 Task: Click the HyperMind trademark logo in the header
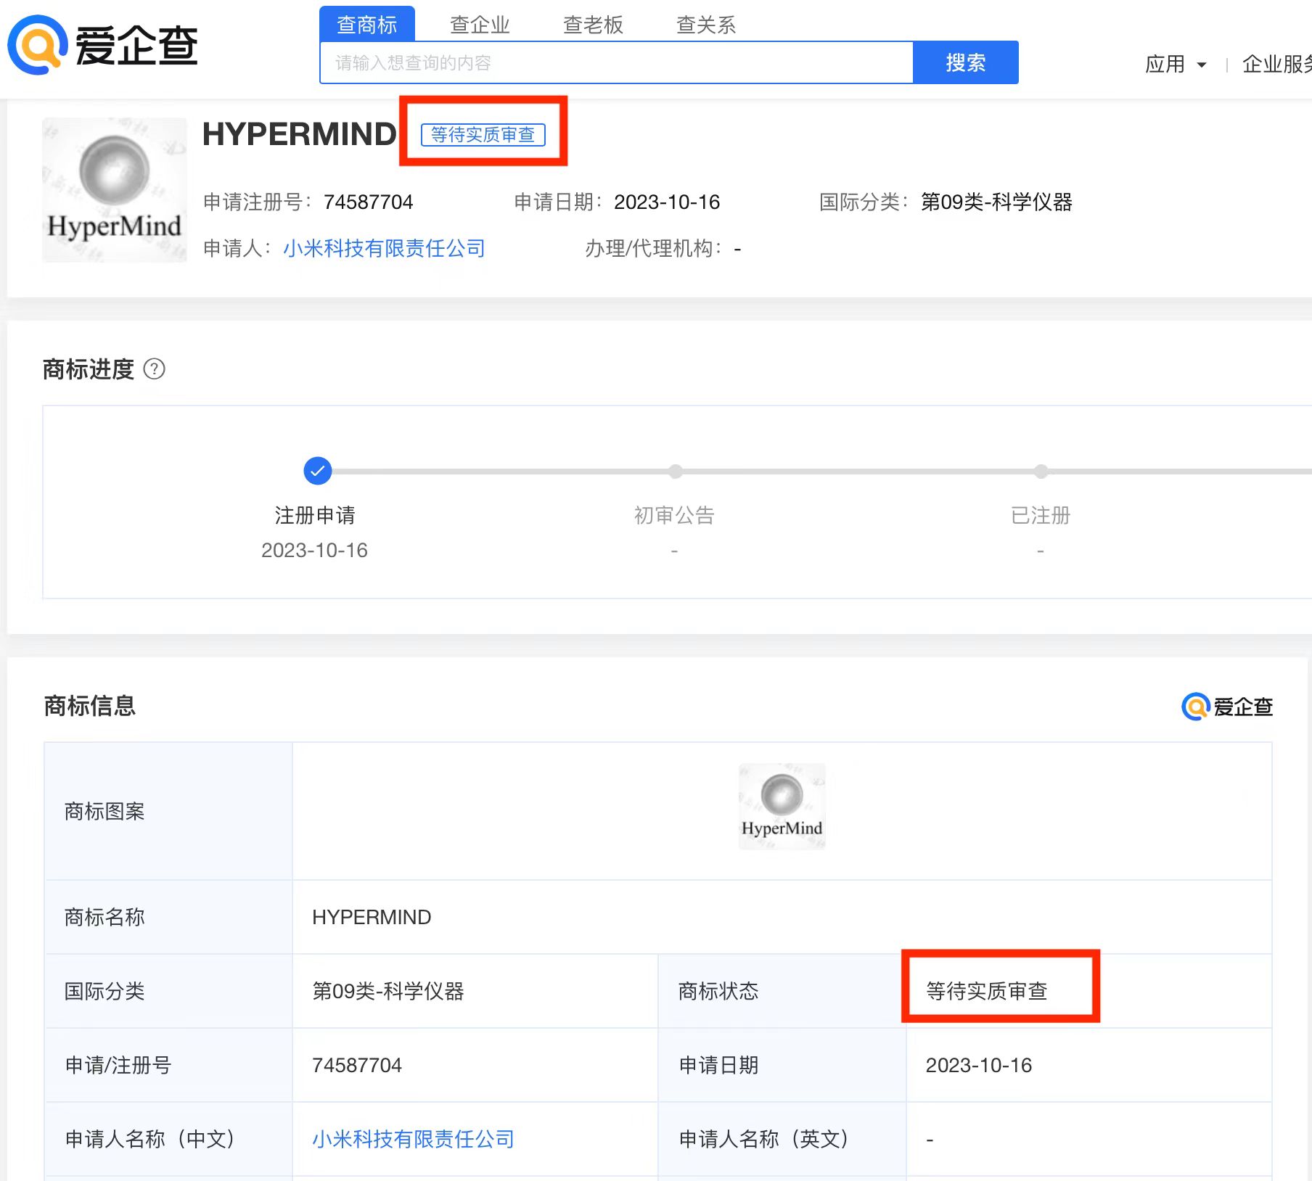pos(114,190)
